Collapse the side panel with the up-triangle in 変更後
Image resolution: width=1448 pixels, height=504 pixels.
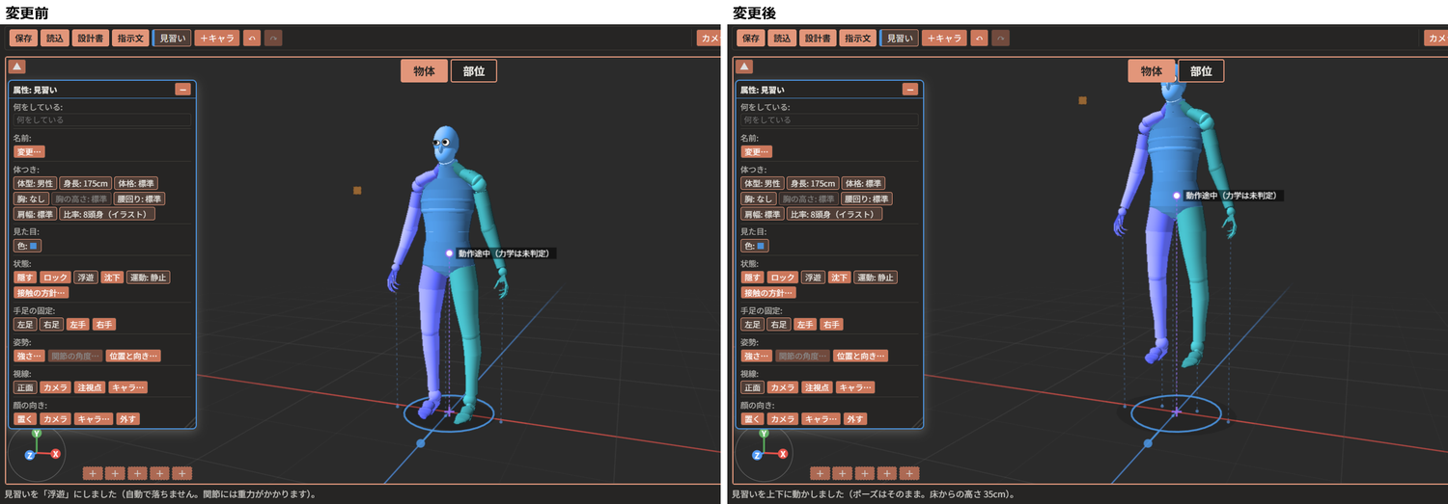743,66
